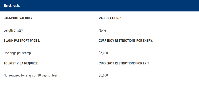Viewport: 199px width, 92px height.
Task: Click 'None' under the Vaccinations heading
Action: coord(102,30)
